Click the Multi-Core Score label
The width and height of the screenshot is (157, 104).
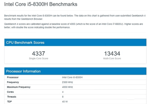[x=112, y=58]
